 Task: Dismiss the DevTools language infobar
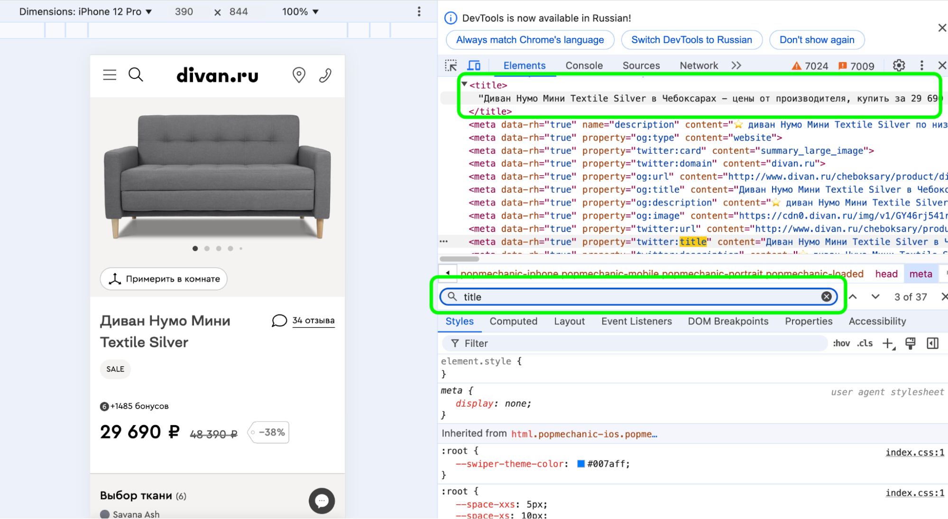(942, 28)
